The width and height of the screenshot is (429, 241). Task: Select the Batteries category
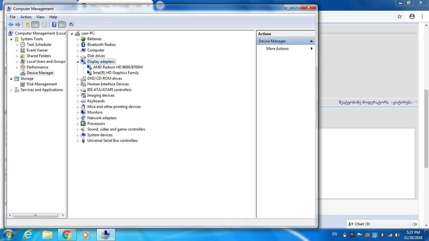click(94, 39)
